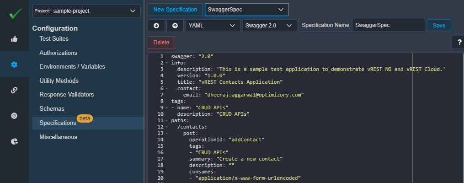Click the New Specification button

click(175, 10)
